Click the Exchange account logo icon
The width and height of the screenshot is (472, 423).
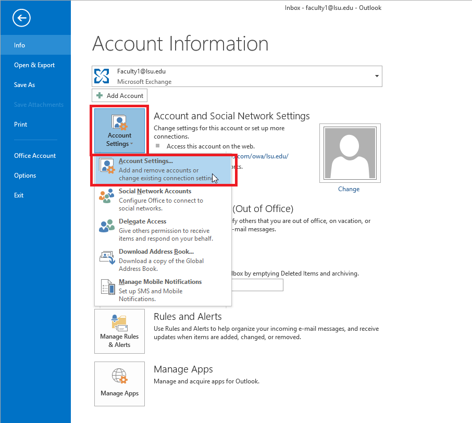tap(102, 76)
